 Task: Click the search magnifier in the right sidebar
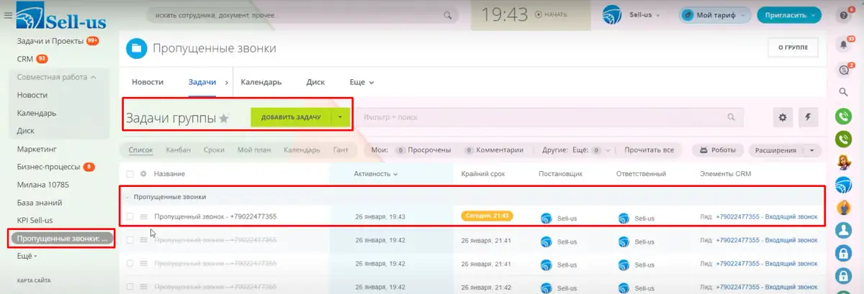tap(844, 92)
